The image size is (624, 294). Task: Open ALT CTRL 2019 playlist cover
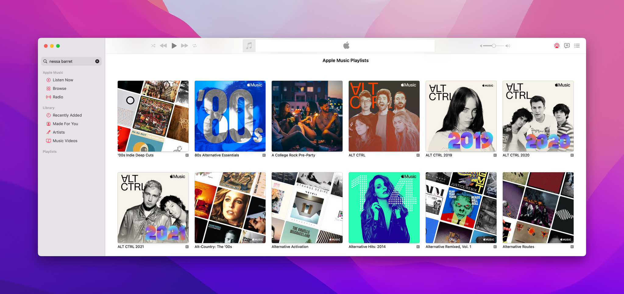tap(461, 116)
